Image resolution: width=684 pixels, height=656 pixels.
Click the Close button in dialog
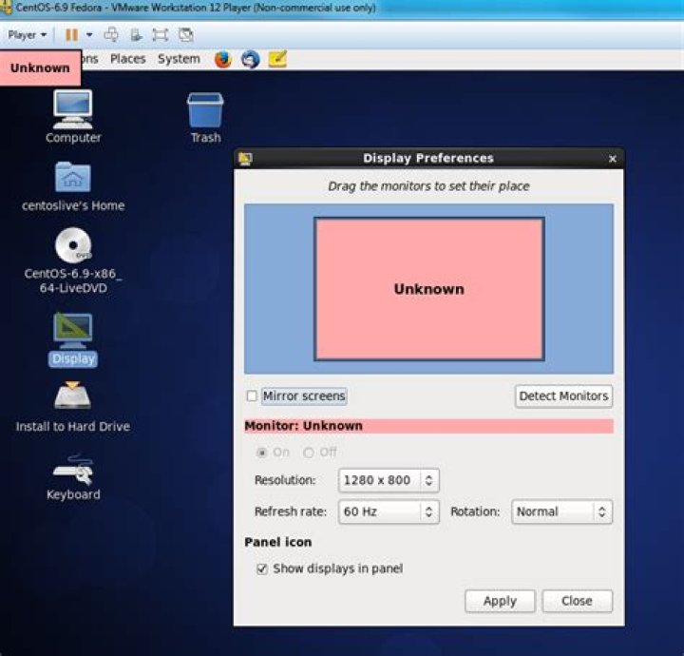point(578,601)
